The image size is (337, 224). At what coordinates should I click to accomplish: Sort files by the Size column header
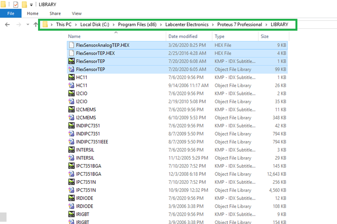point(265,36)
